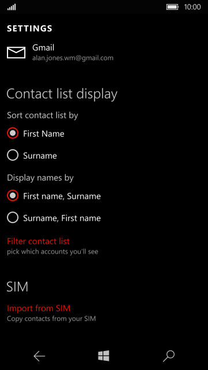
Task: Tap 'Copy contacts from your SIM' description
Action: click(51, 319)
